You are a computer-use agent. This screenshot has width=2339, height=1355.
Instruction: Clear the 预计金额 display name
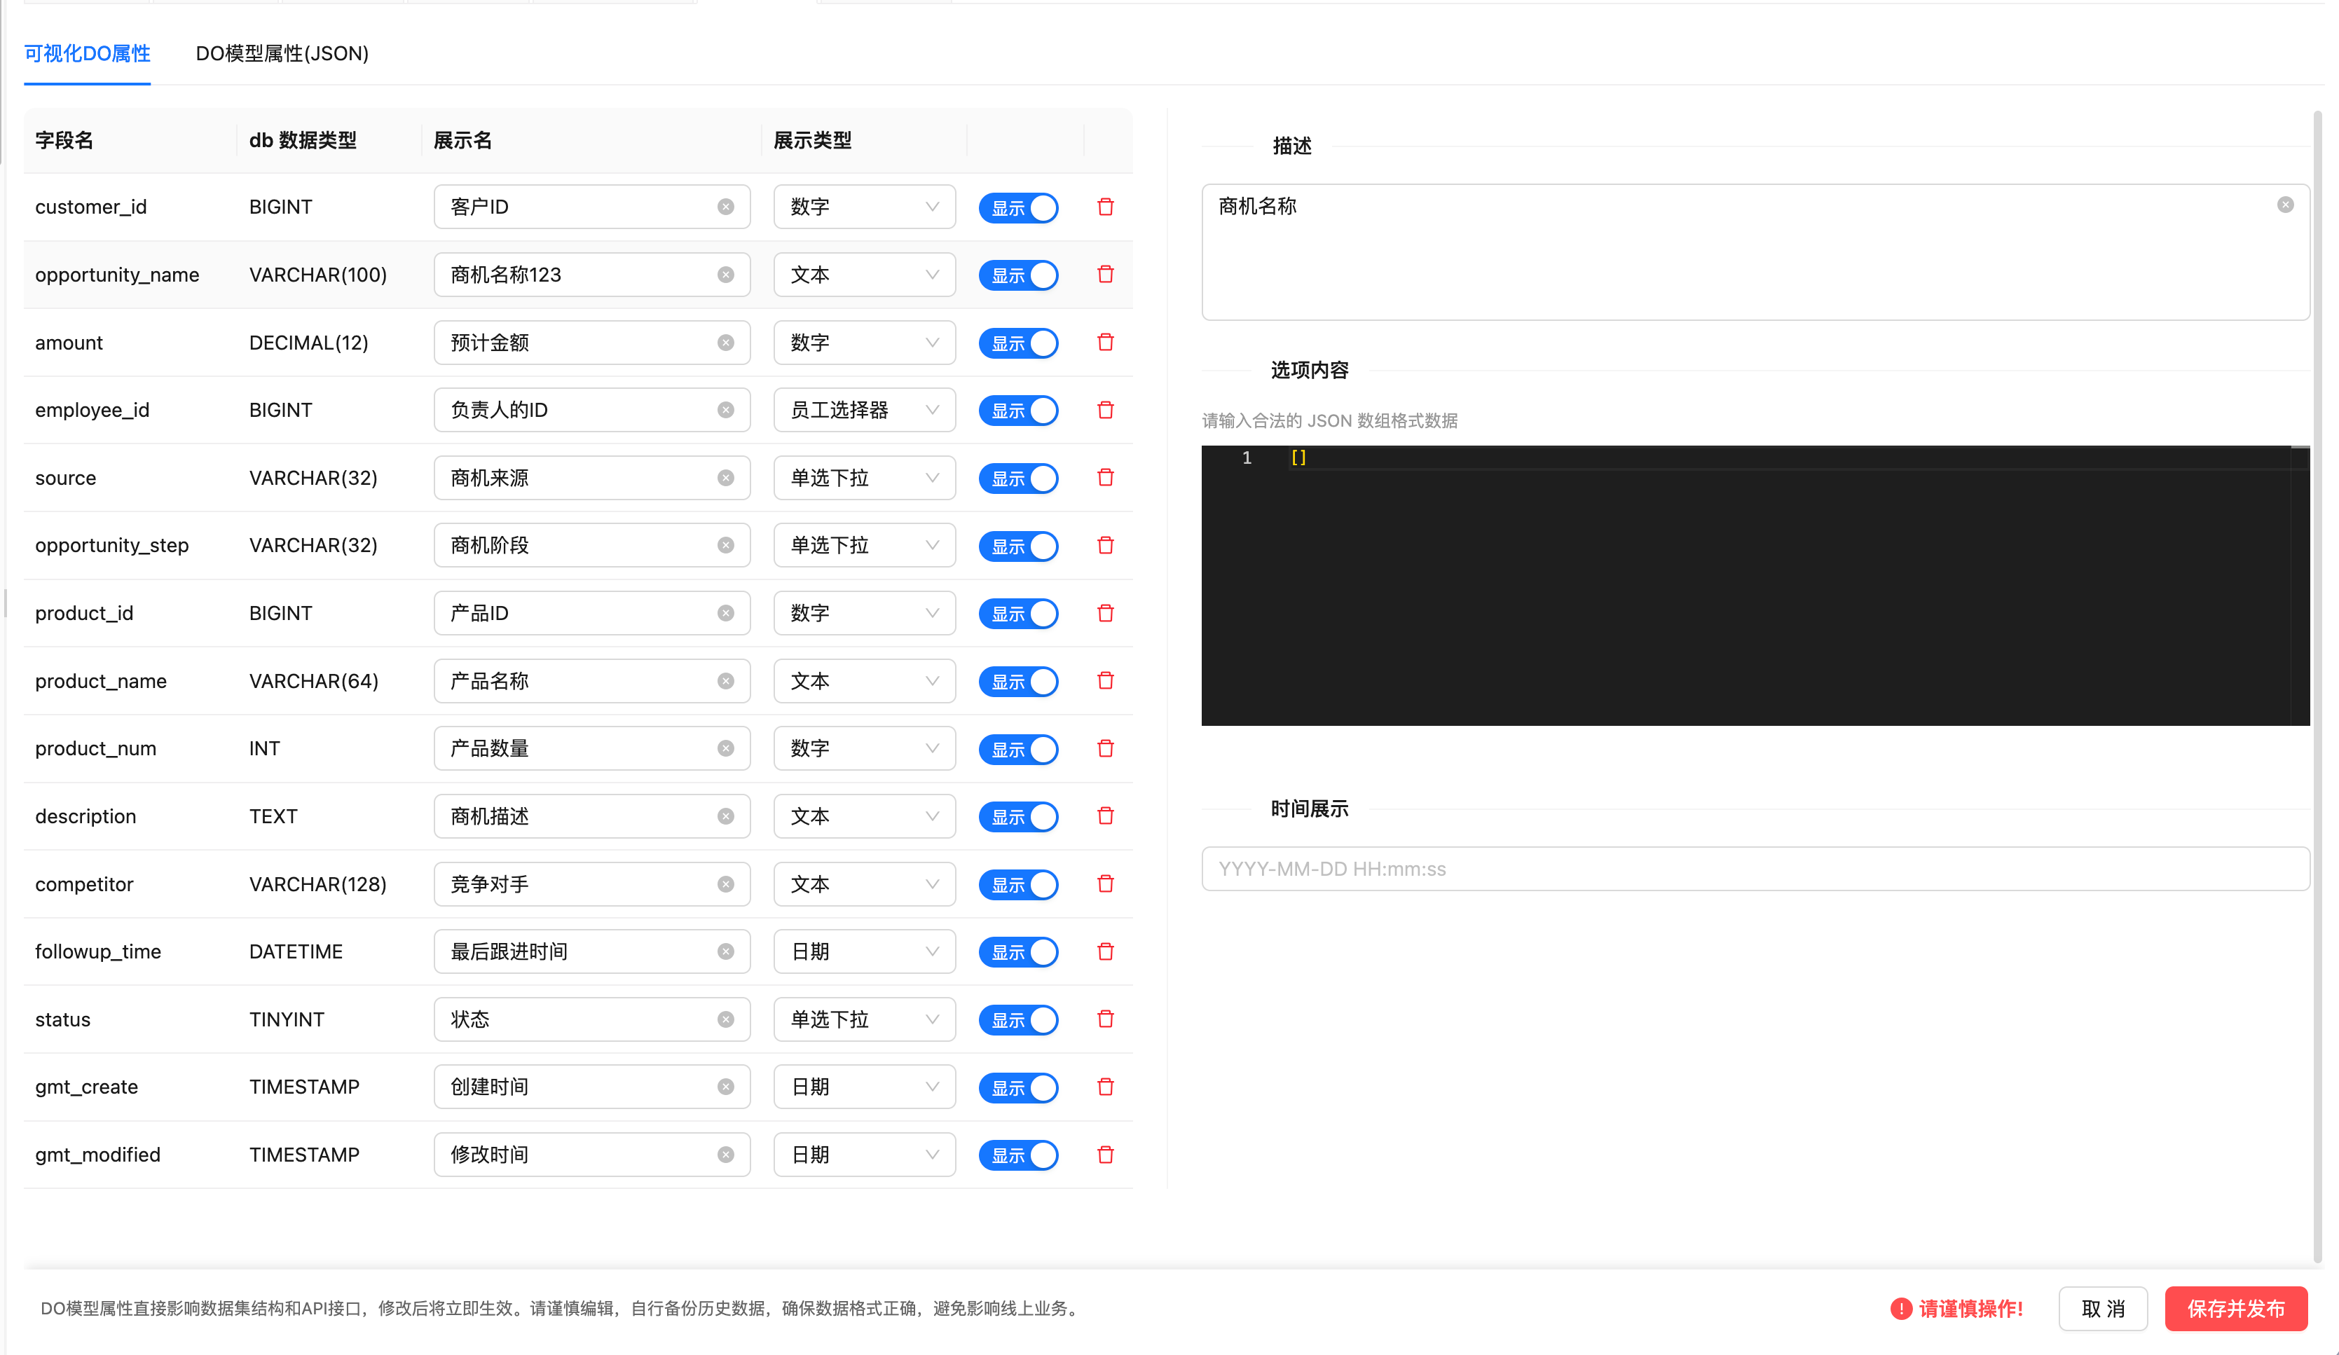tap(726, 343)
